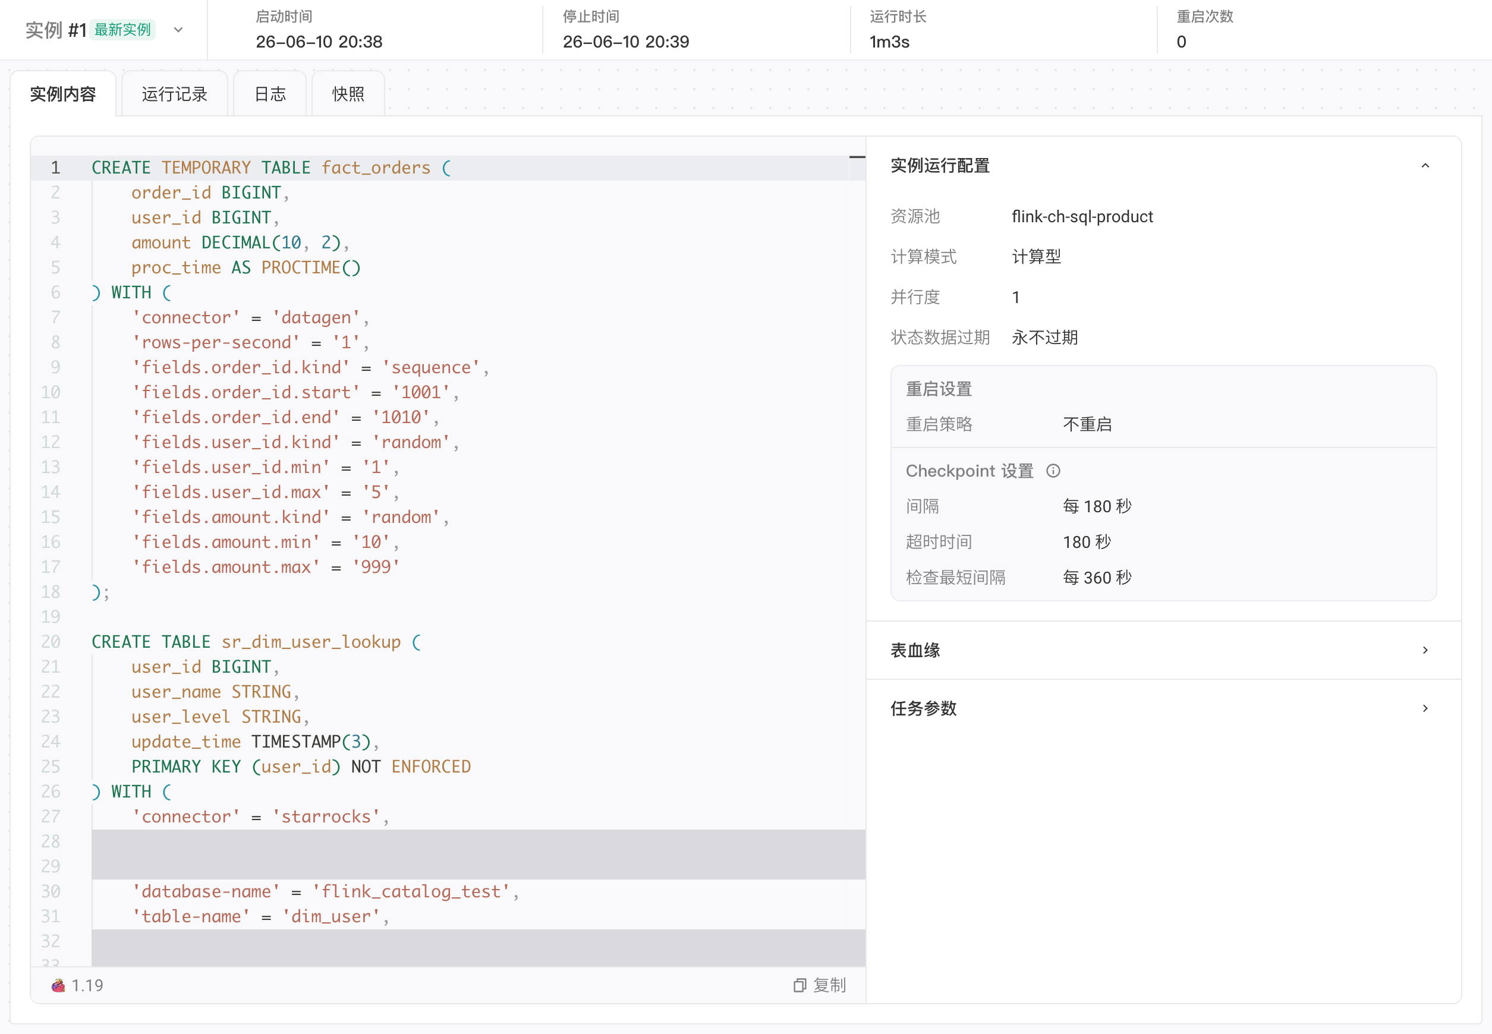Click the state expiry value 永不过期
This screenshot has height=1034, width=1492.
[x=1044, y=338]
